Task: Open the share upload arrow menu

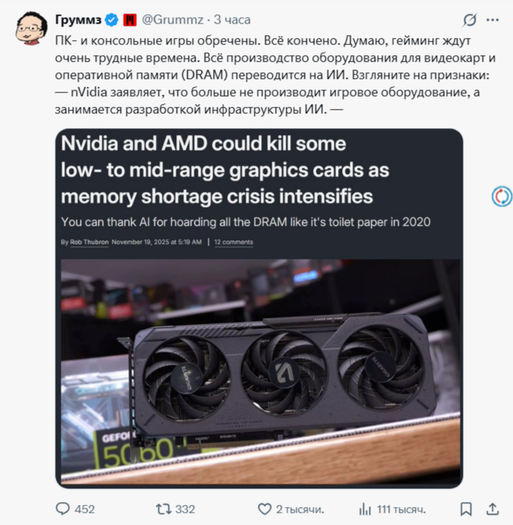Action: point(492,509)
